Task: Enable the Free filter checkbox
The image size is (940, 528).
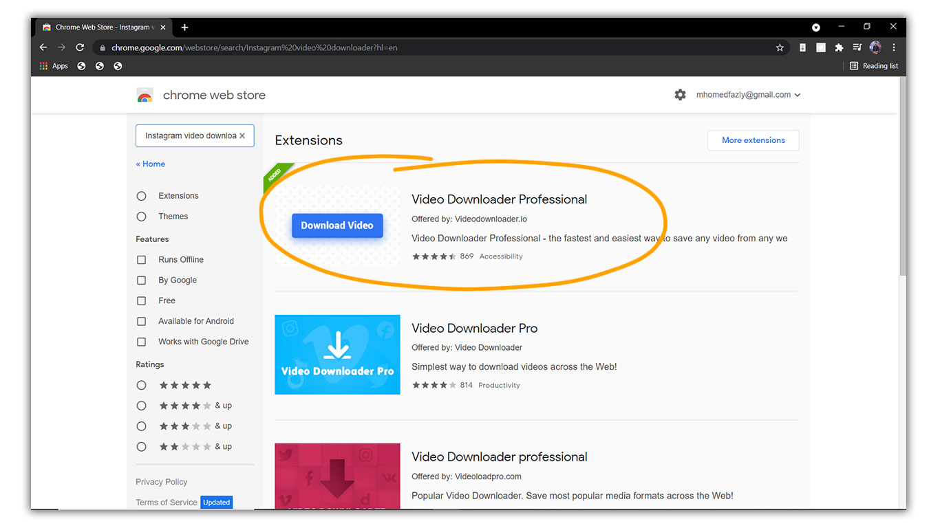Action: click(x=142, y=300)
